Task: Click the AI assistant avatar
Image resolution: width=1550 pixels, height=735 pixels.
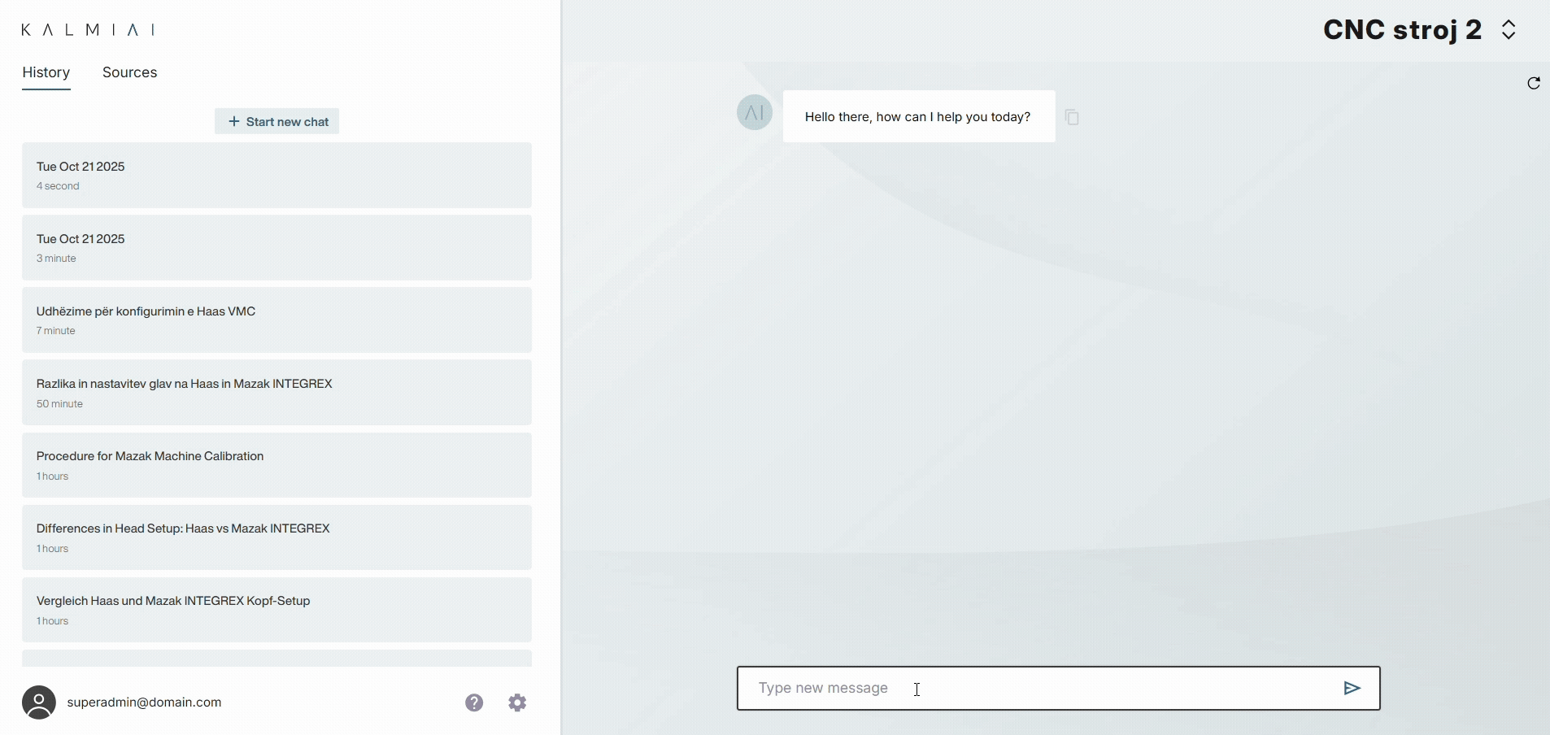Action: 754,113
